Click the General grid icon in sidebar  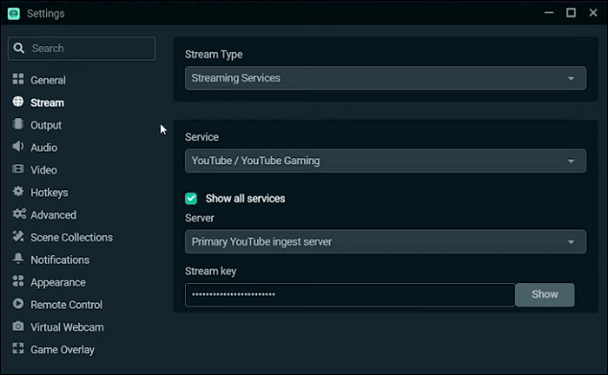[18, 80]
